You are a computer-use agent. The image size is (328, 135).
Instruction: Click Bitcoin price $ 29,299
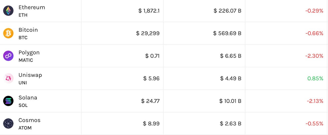(x=148, y=33)
